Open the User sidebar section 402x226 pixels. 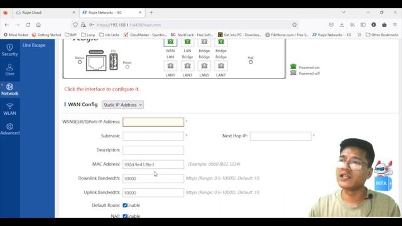(x=10, y=70)
